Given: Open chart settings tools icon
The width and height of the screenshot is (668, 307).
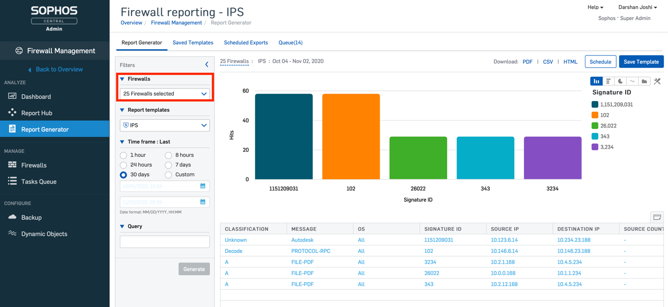Looking at the screenshot, I should pyautogui.click(x=657, y=82).
